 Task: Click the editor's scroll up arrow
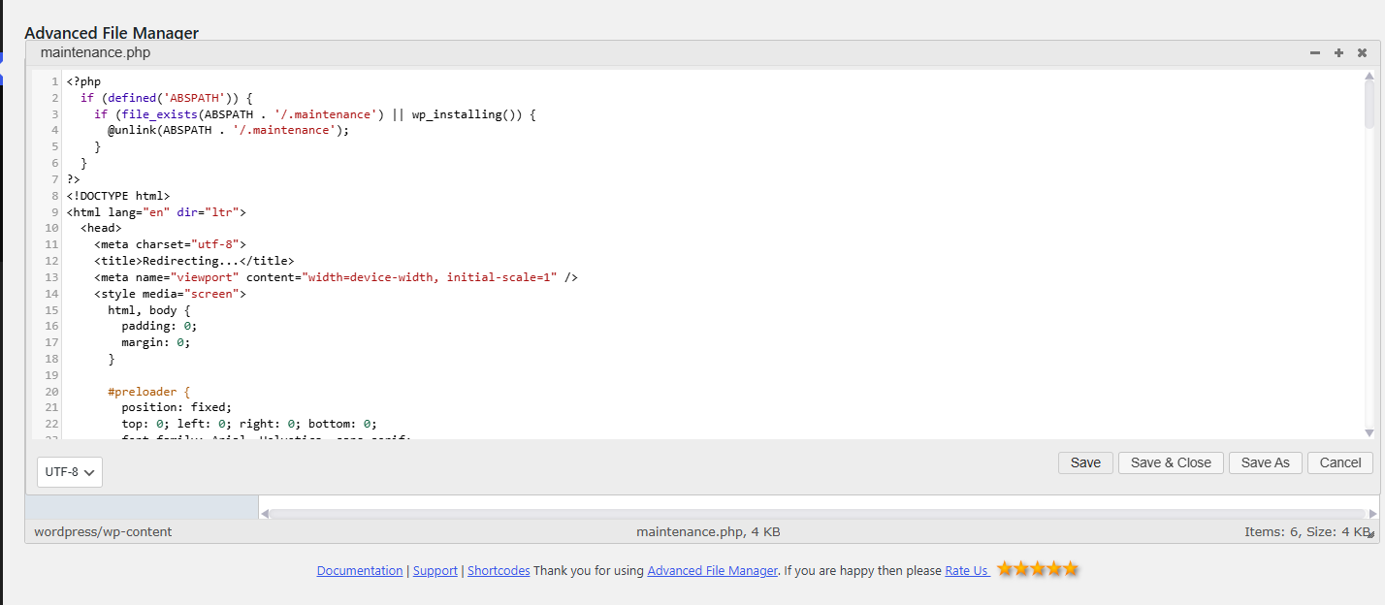[1369, 77]
